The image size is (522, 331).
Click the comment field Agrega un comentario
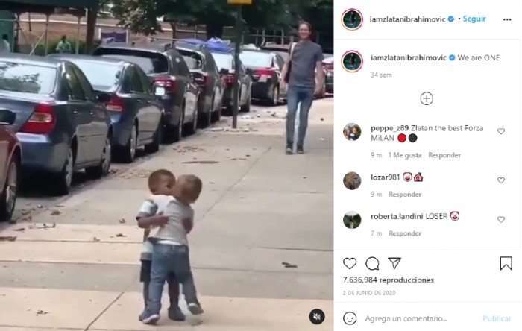pos(406,318)
